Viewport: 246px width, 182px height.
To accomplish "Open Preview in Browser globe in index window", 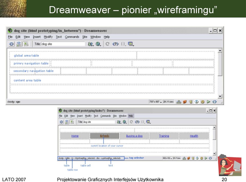I will (125, 122).
